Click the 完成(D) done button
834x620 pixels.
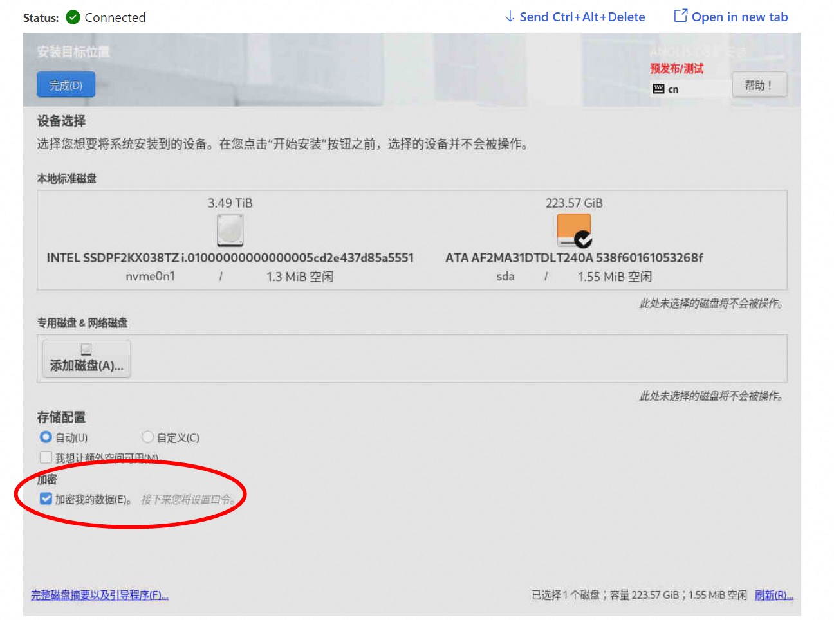66,85
